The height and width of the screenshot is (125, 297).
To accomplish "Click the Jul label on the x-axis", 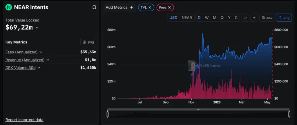I will (x=140, y=102).
